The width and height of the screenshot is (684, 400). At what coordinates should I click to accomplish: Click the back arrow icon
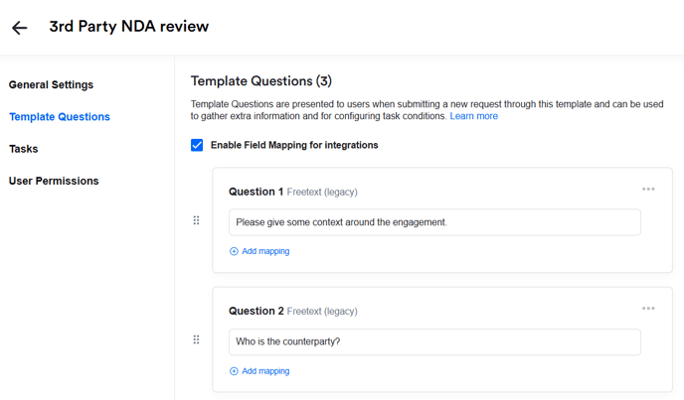click(20, 28)
